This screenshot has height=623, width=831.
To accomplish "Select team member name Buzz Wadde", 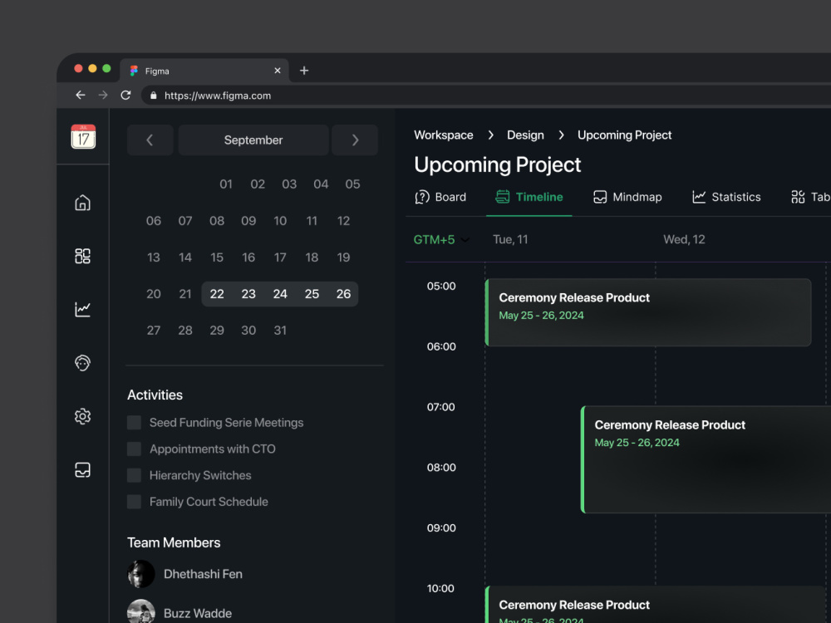I will [x=198, y=614].
